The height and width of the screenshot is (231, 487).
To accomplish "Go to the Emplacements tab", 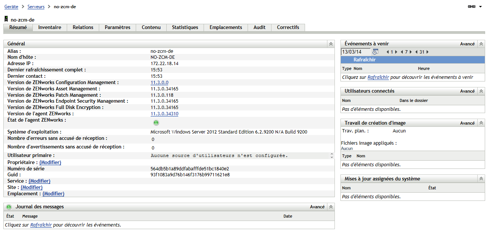I will (226, 28).
